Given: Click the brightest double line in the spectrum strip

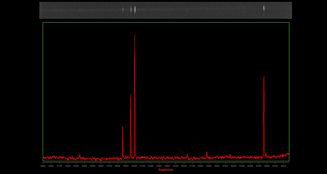Looking at the screenshot, I should point(133,10).
